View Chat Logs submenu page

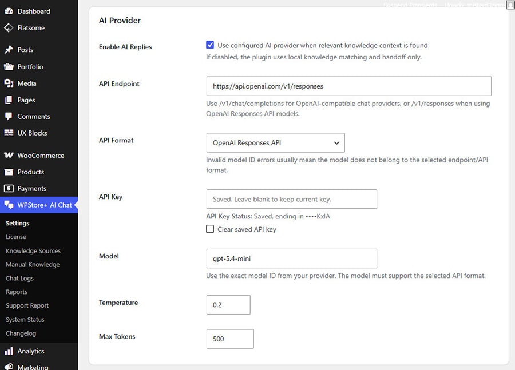(19, 279)
